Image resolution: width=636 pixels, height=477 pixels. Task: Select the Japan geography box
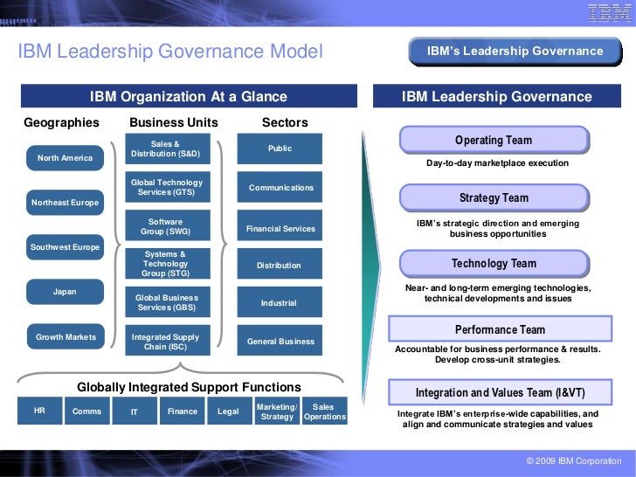click(x=65, y=292)
